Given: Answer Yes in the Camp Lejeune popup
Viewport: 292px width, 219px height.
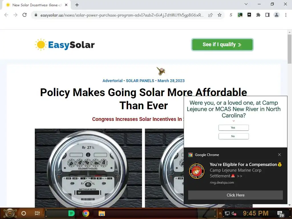Looking at the screenshot, I should (x=234, y=127).
